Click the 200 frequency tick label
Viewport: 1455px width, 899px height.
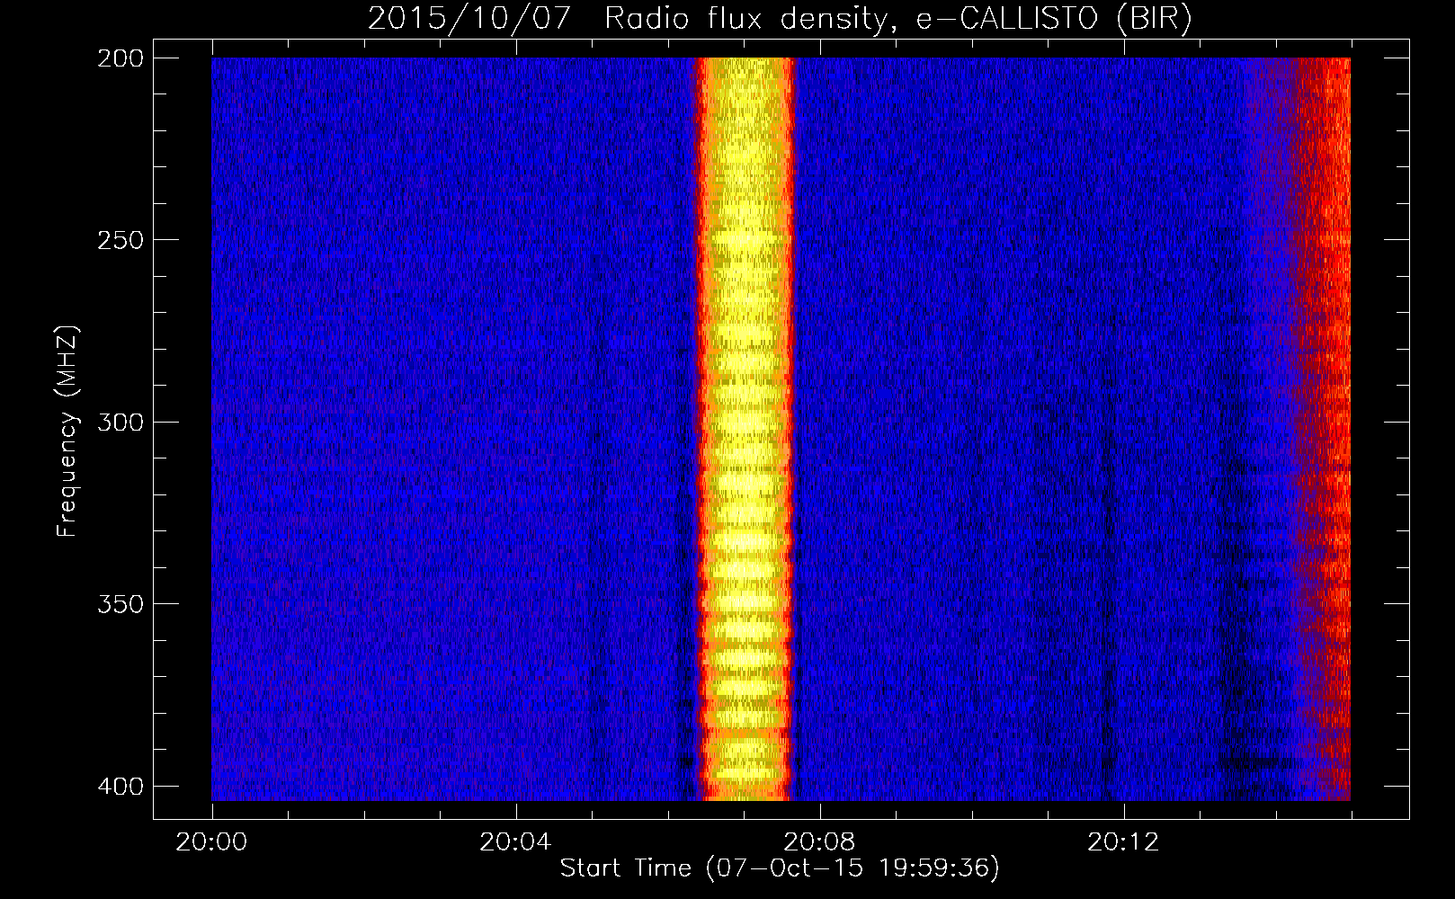click(x=120, y=58)
